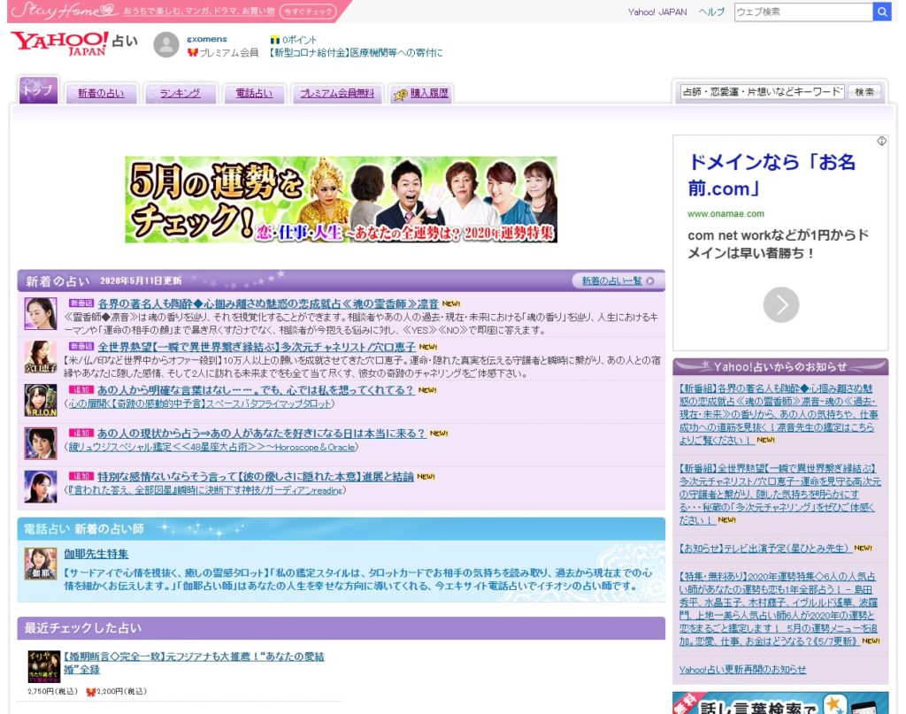
Task: Click the 検索 button for fortune search
Action: pyautogui.click(x=864, y=91)
